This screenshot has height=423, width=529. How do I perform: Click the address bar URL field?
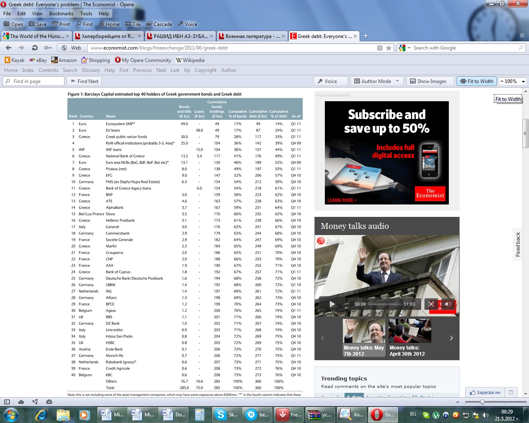pos(231,48)
